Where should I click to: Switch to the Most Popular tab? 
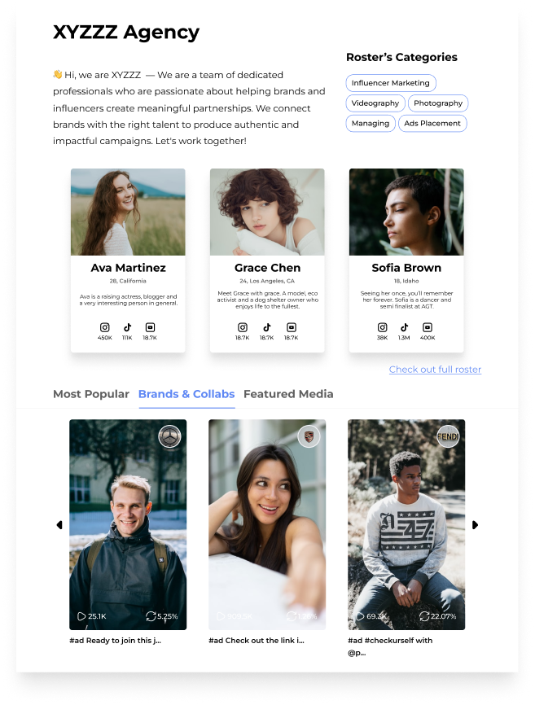click(x=91, y=394)
